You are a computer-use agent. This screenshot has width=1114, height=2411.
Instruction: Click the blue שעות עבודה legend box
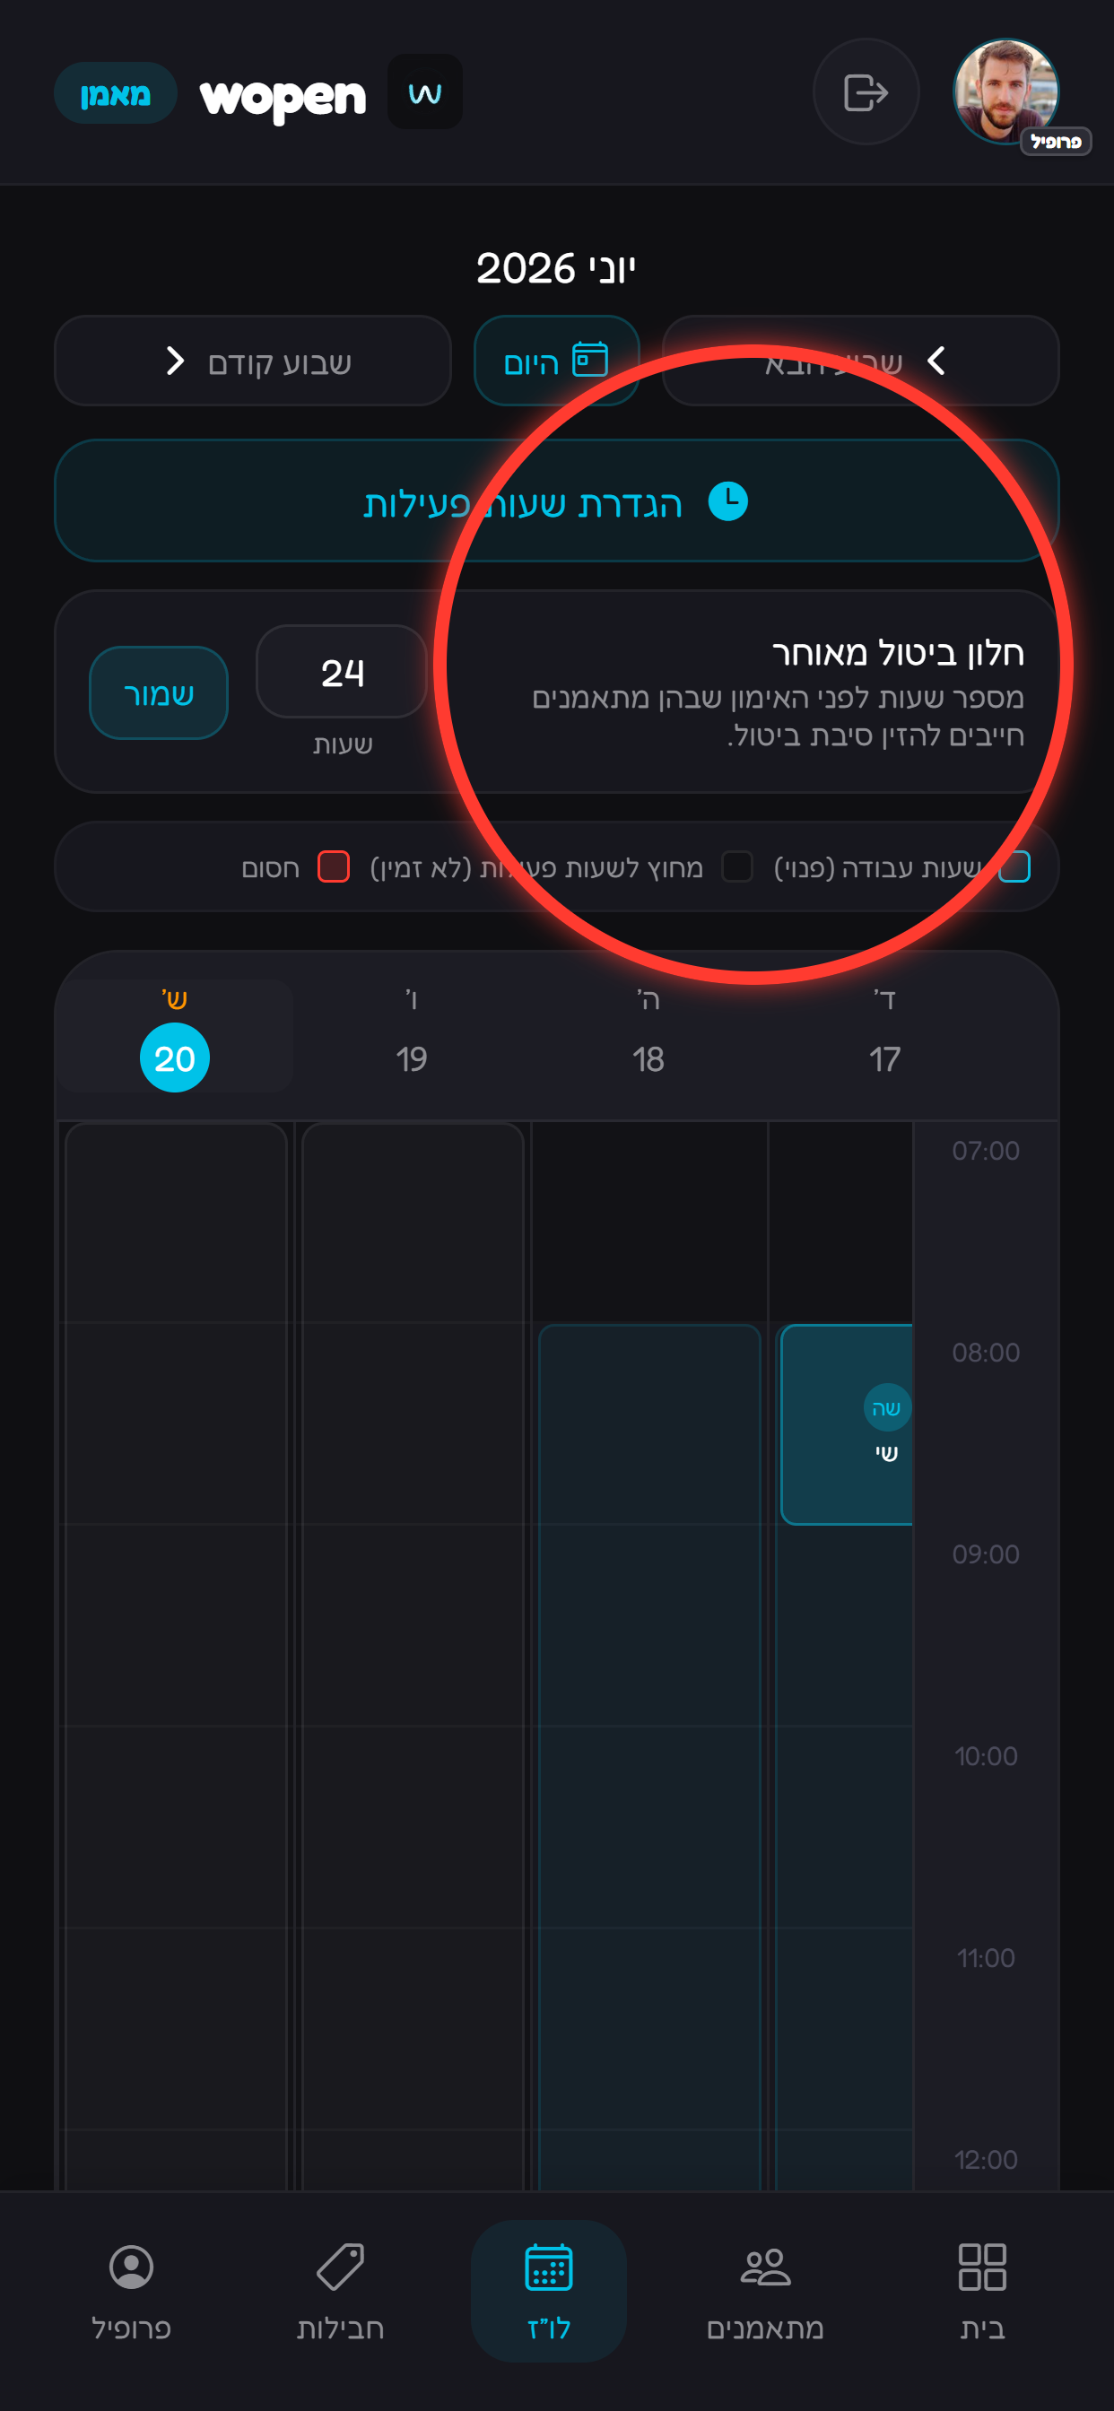[1014, 866]
